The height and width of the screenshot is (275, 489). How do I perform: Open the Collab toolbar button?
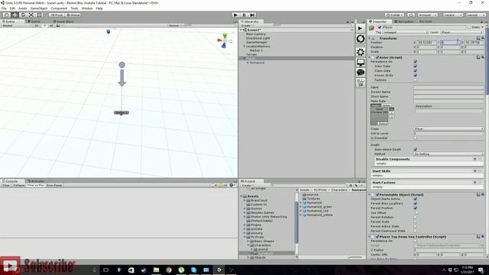point(395,15)
